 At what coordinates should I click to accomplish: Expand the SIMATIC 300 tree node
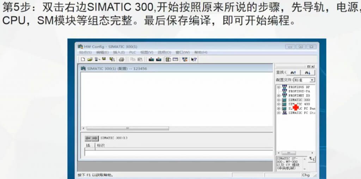click(279, 100)
